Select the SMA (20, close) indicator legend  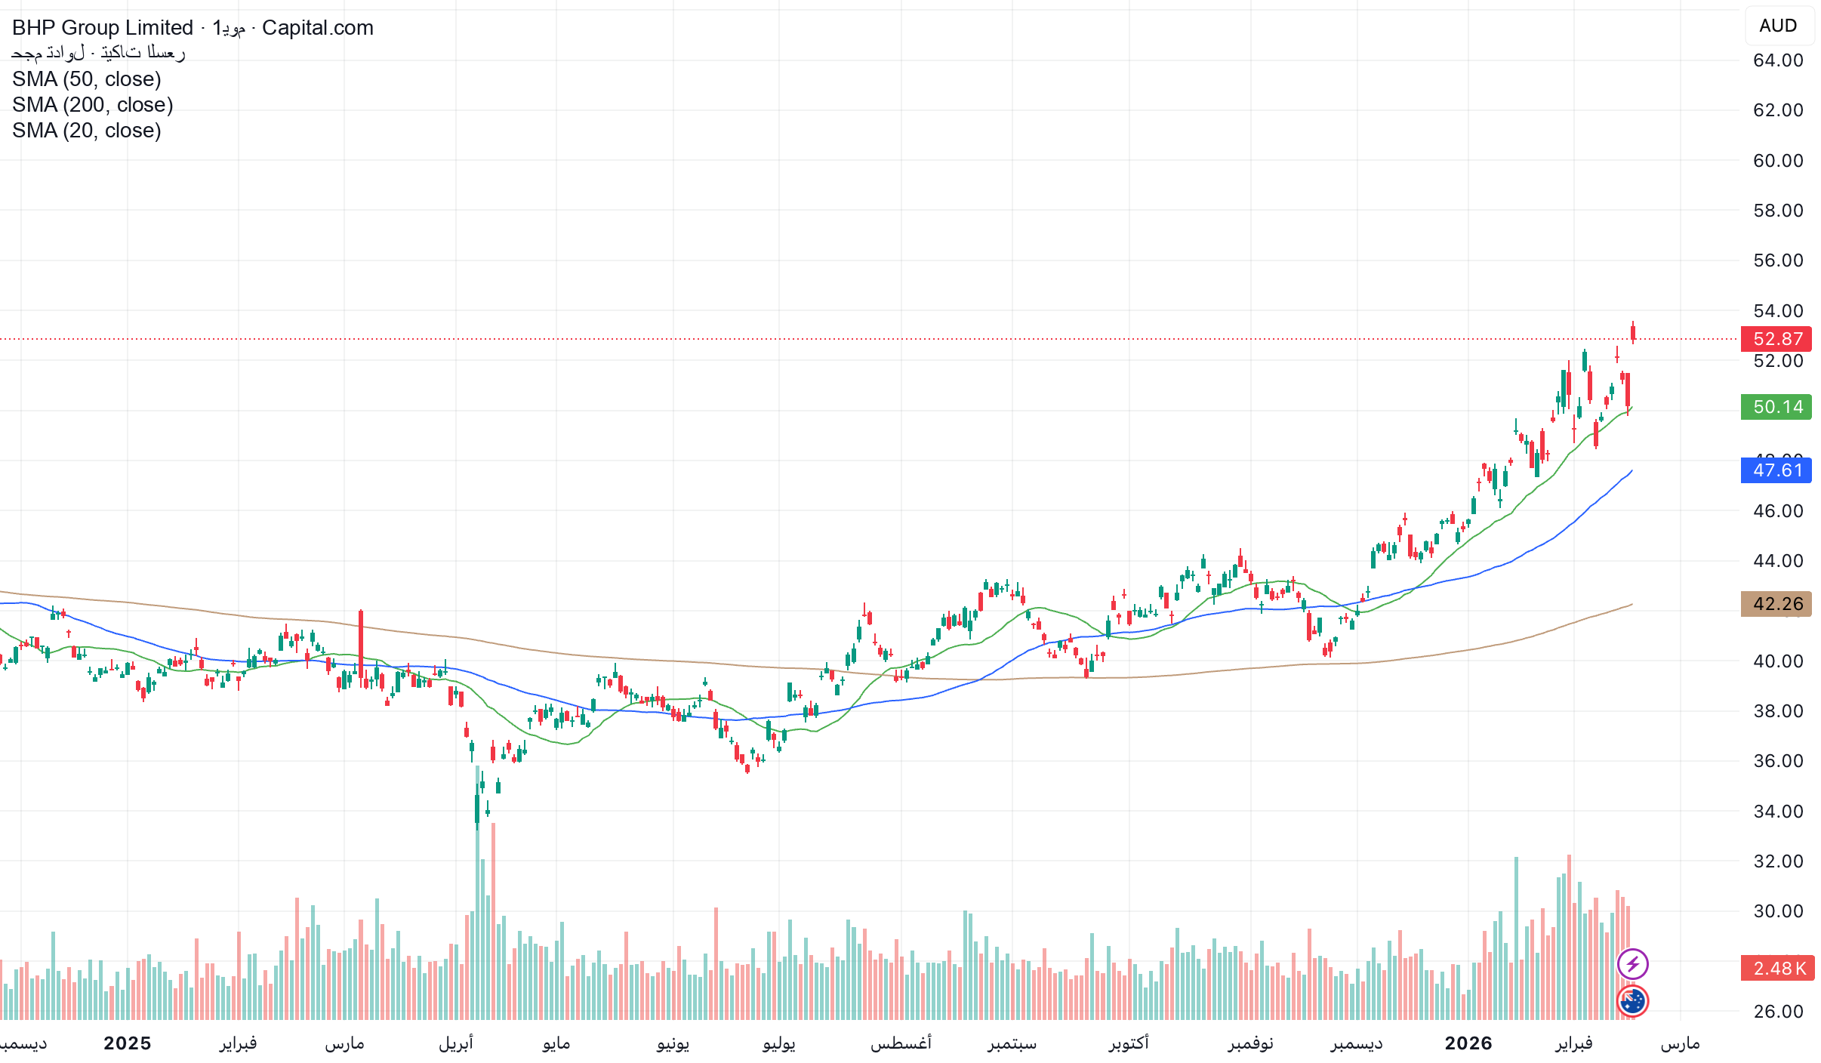(x=87, y=131)
